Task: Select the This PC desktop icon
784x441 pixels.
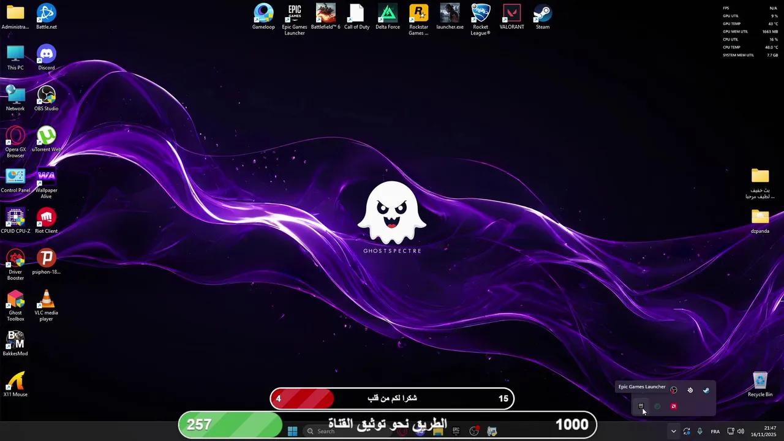Action: point(15,58)
